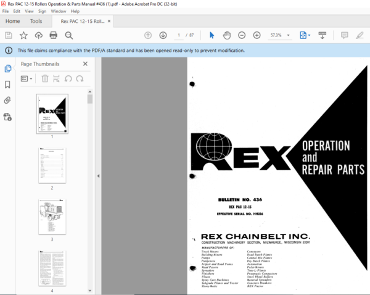Add a comment with the speech bubble icon
The image size is (370, 295).
[x=345, y=35]
